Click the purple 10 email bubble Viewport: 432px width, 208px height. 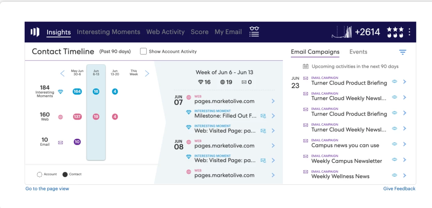coord(77,142)
